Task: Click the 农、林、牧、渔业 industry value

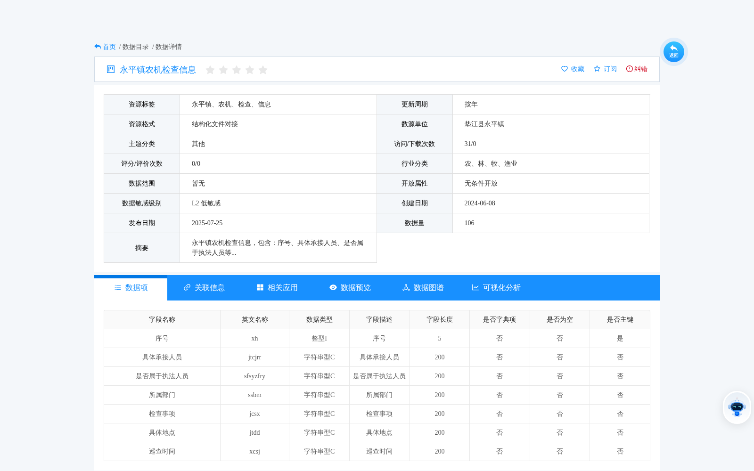Action: click(491, 164)
